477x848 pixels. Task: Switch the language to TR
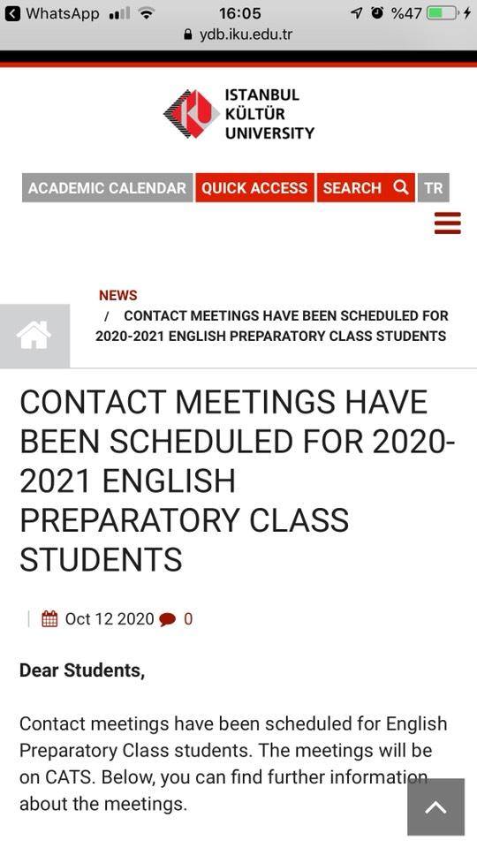pyautogui.click(x=434, y=187)
